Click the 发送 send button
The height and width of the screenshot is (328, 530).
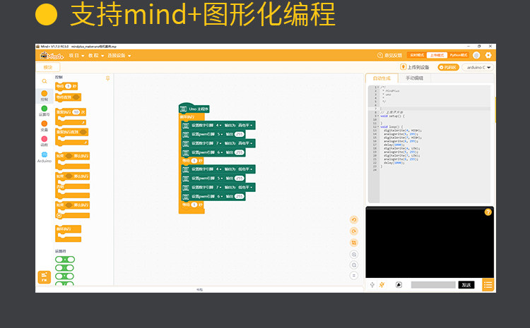tap(466, 285)
